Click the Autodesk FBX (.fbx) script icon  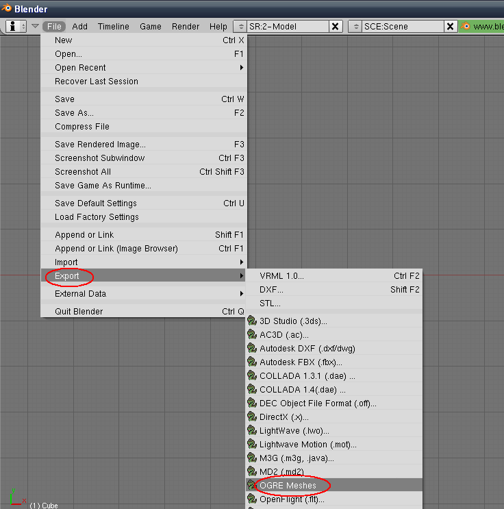pos(252,362)
